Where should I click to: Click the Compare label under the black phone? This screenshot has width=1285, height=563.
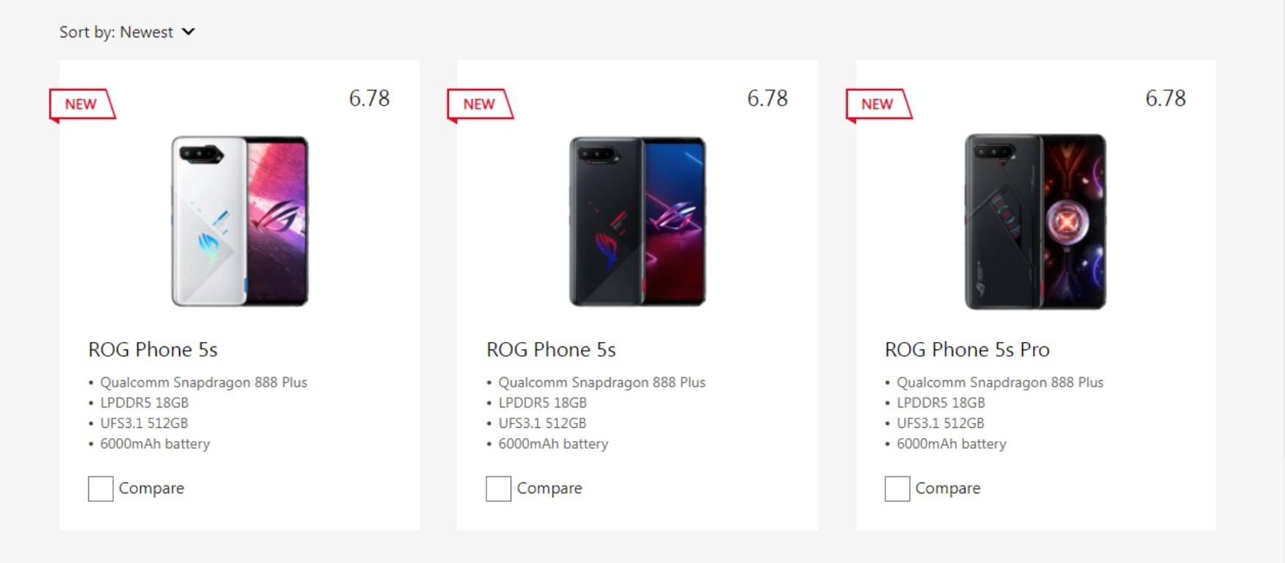(550, 489)
